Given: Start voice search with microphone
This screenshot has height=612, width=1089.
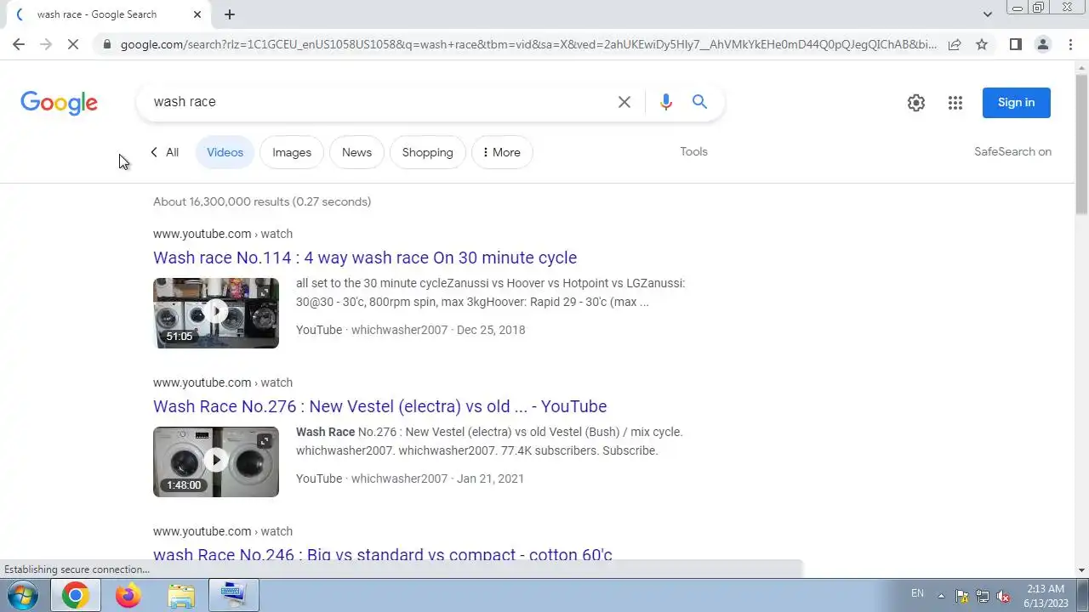Looking at the screenshot, I should click(x=665, y=102).
